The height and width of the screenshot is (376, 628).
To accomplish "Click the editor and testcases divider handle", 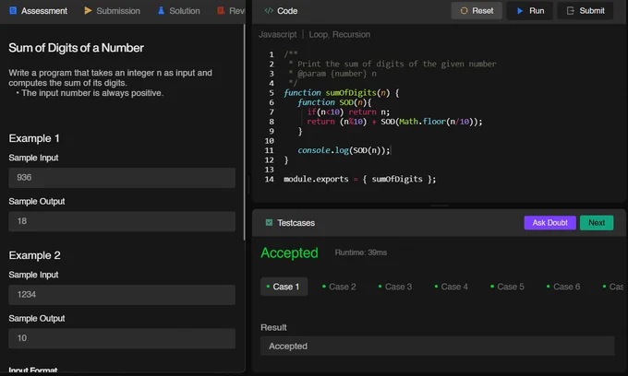I will (x=439, y=206).
